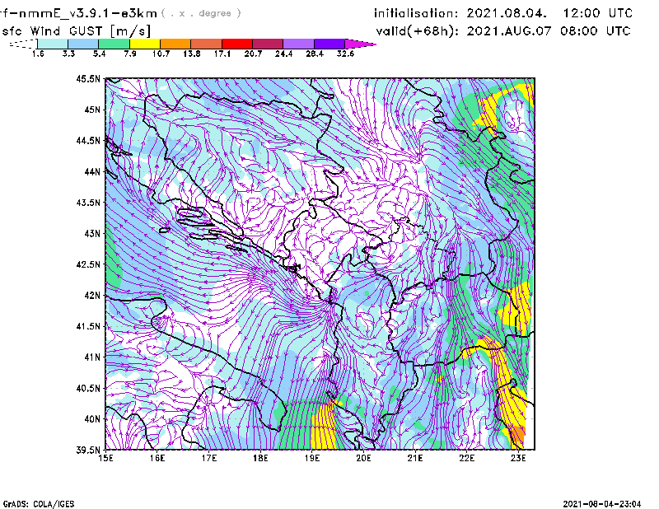Click the '43.5N' latitude label
The height and width of the screenshot is (509, 659).
tap(88, 203)
